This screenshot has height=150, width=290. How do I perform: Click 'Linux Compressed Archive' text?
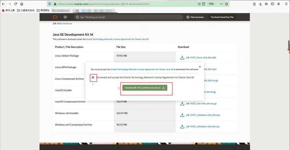coord(69,79)
